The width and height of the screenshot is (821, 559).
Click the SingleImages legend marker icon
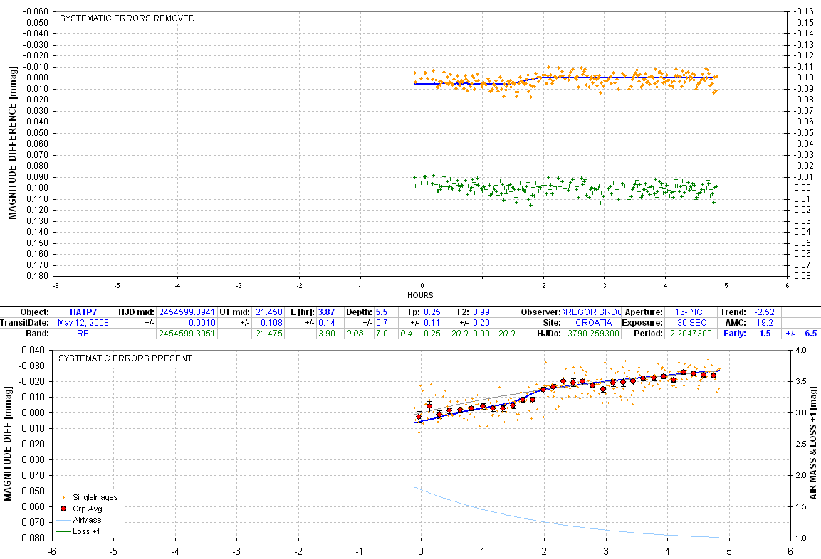(63, 498)
